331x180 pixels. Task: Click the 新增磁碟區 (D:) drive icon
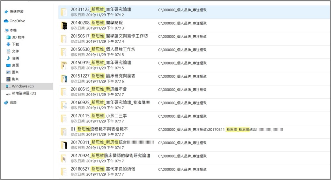point(8,94)
